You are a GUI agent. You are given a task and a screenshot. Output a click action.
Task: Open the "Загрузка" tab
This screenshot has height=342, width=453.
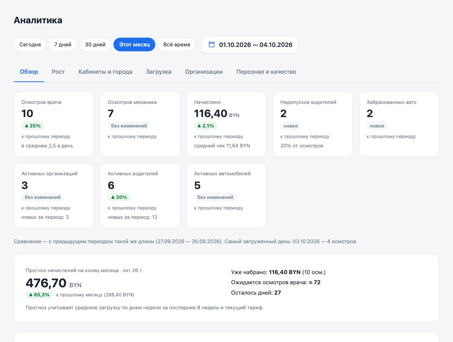[x=159, y=72]
